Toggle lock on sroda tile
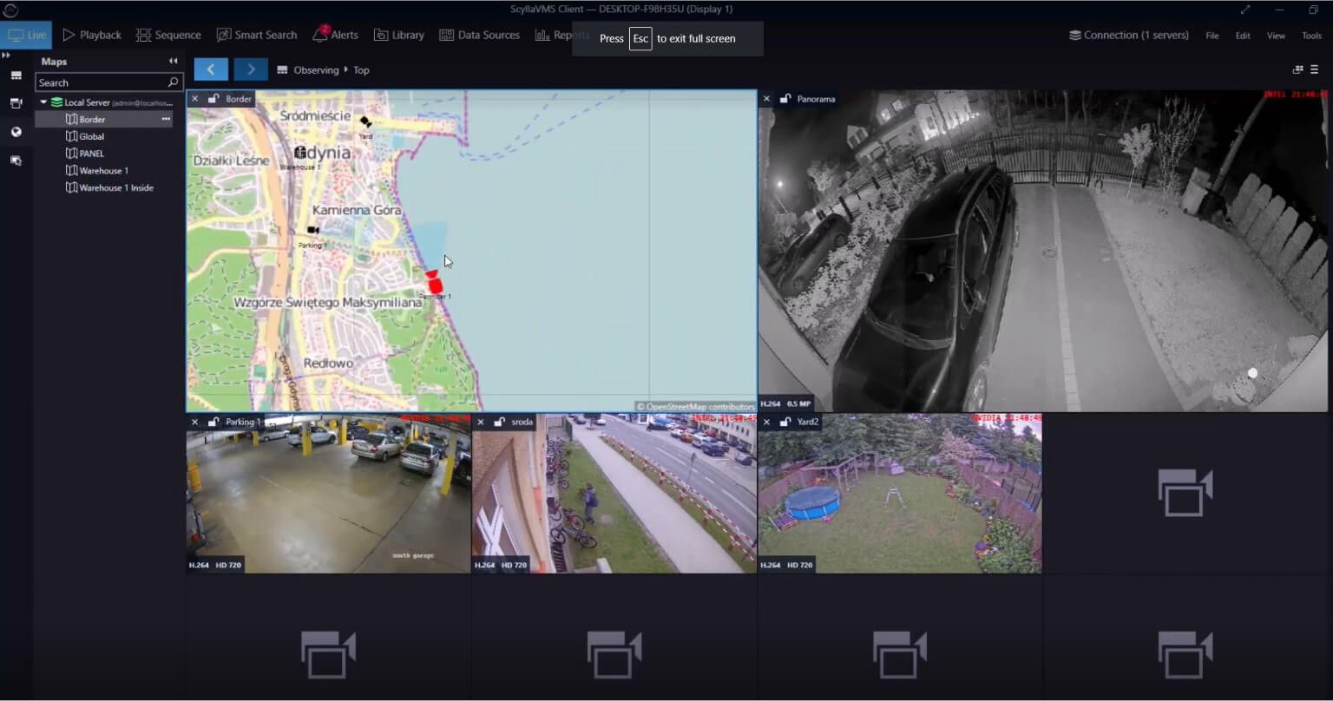This screenshot has height=701, width=1333. pyautogui.click(x=499, y=422)
